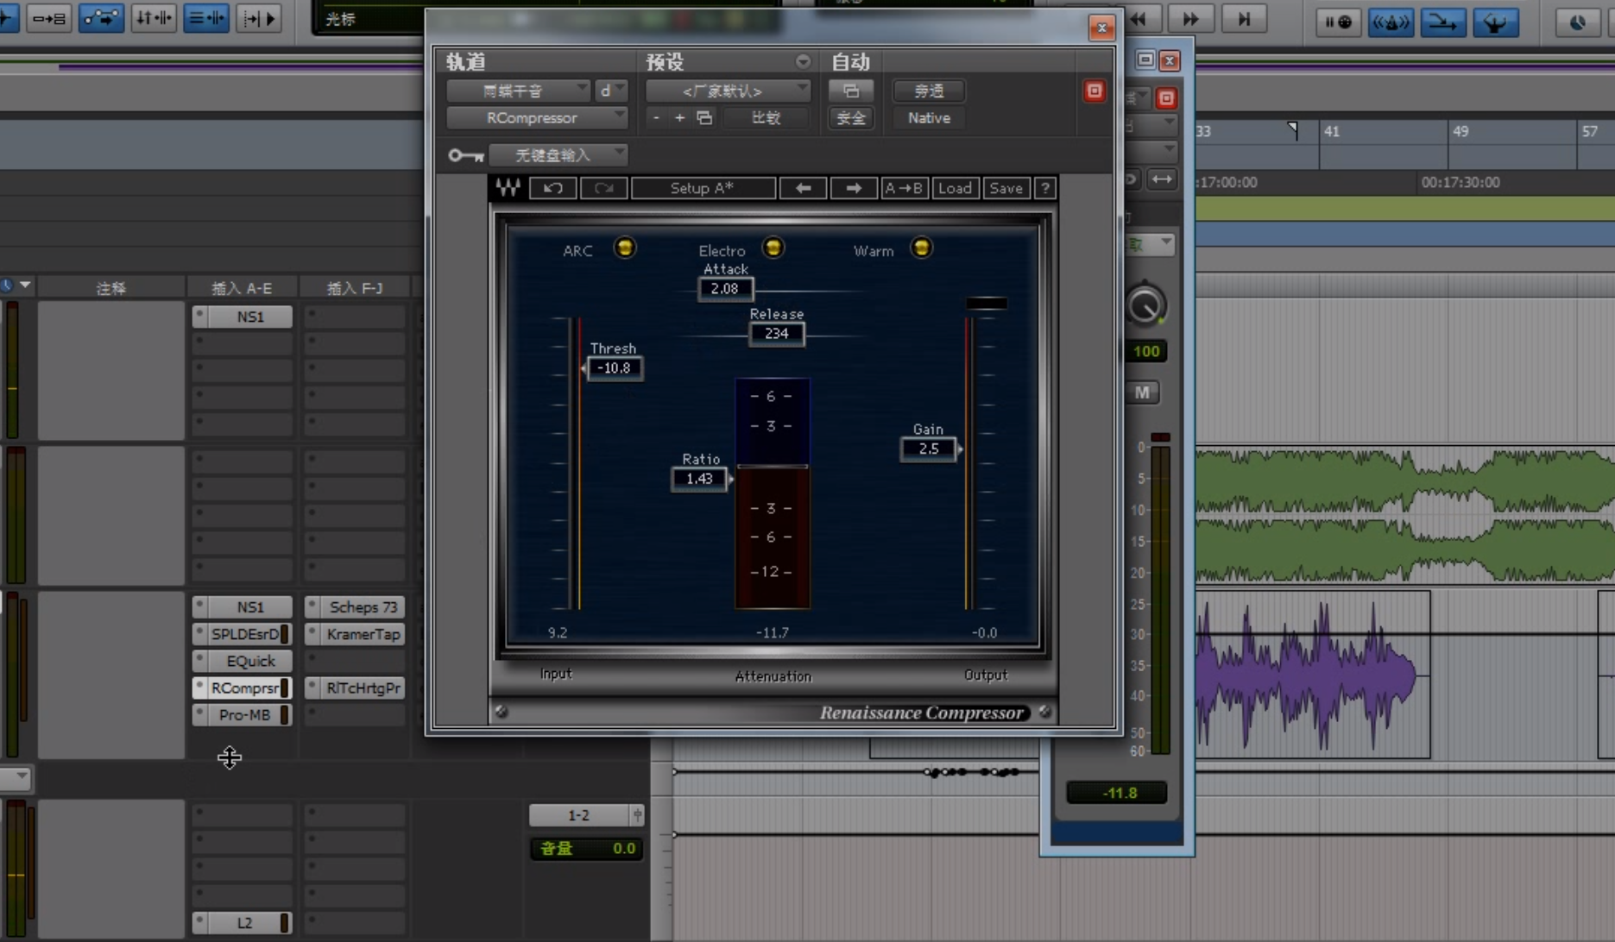The height and width of the screenshot is (942, 1615).
Task: Toggle the Electro compressor behavior light
Action: 773,248
